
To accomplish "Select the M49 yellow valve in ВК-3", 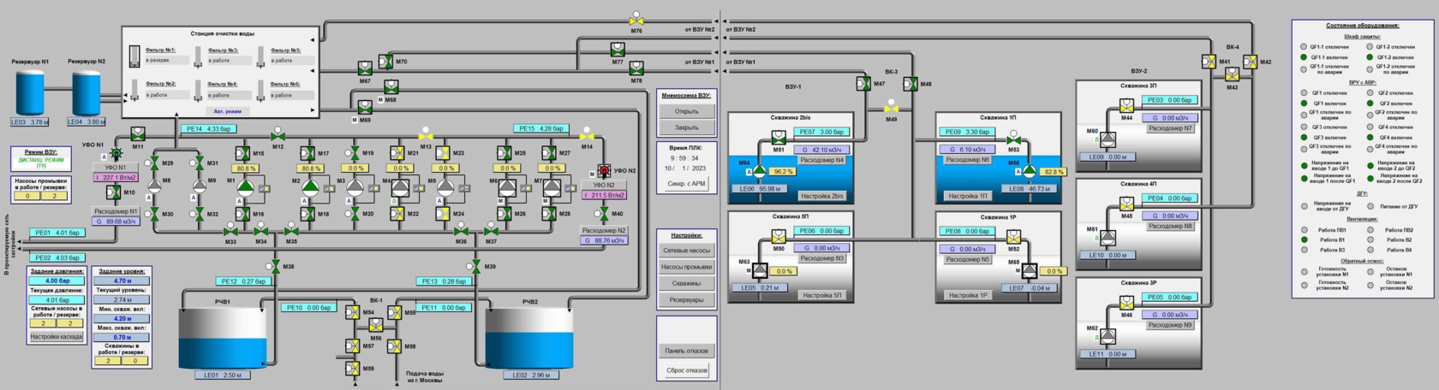I will (891, 108).
